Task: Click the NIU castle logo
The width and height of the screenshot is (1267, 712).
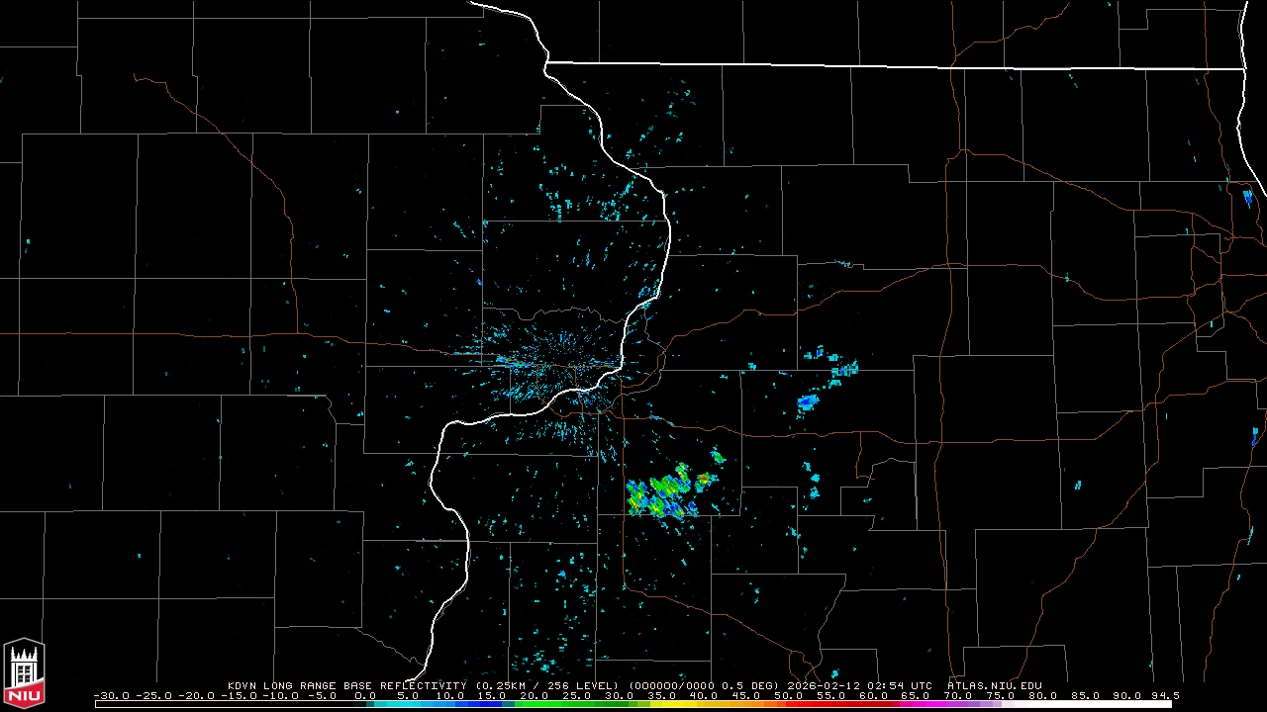Action: click(x=24, y=673)
